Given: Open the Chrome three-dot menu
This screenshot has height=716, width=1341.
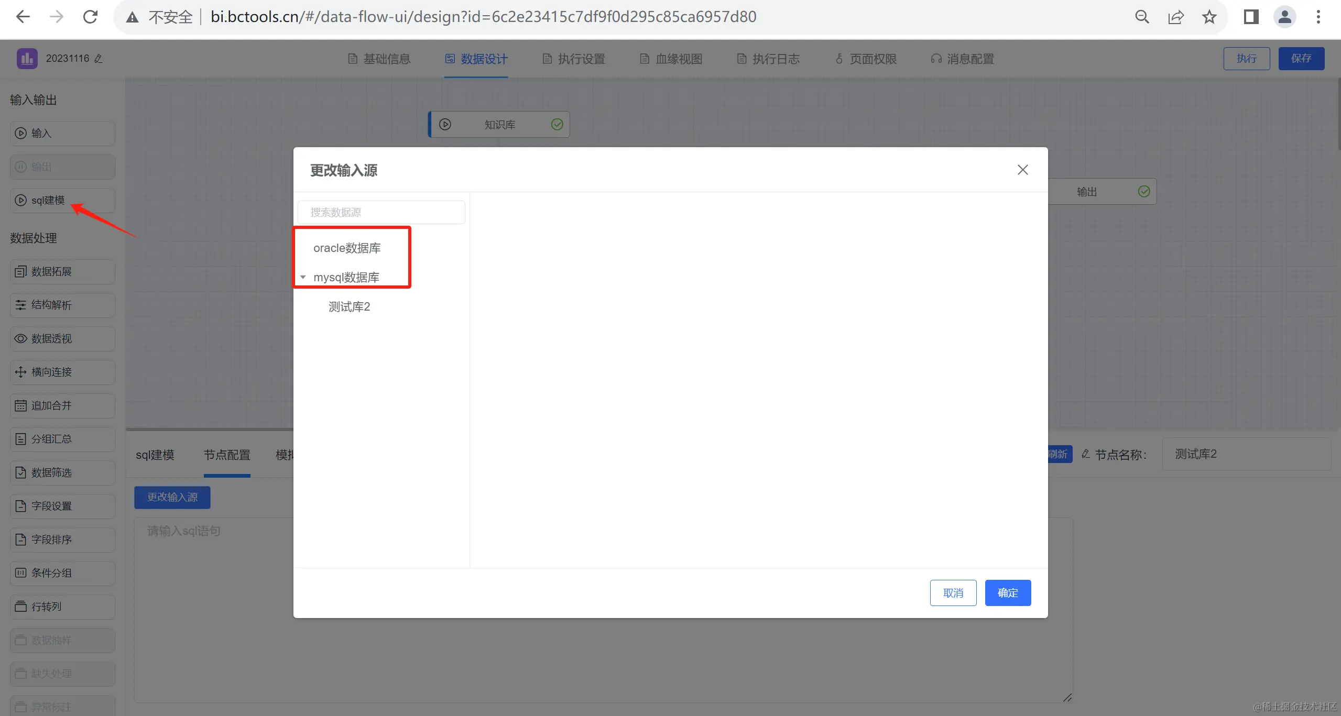Looking at the screenshot, I should pos(1318,17).
